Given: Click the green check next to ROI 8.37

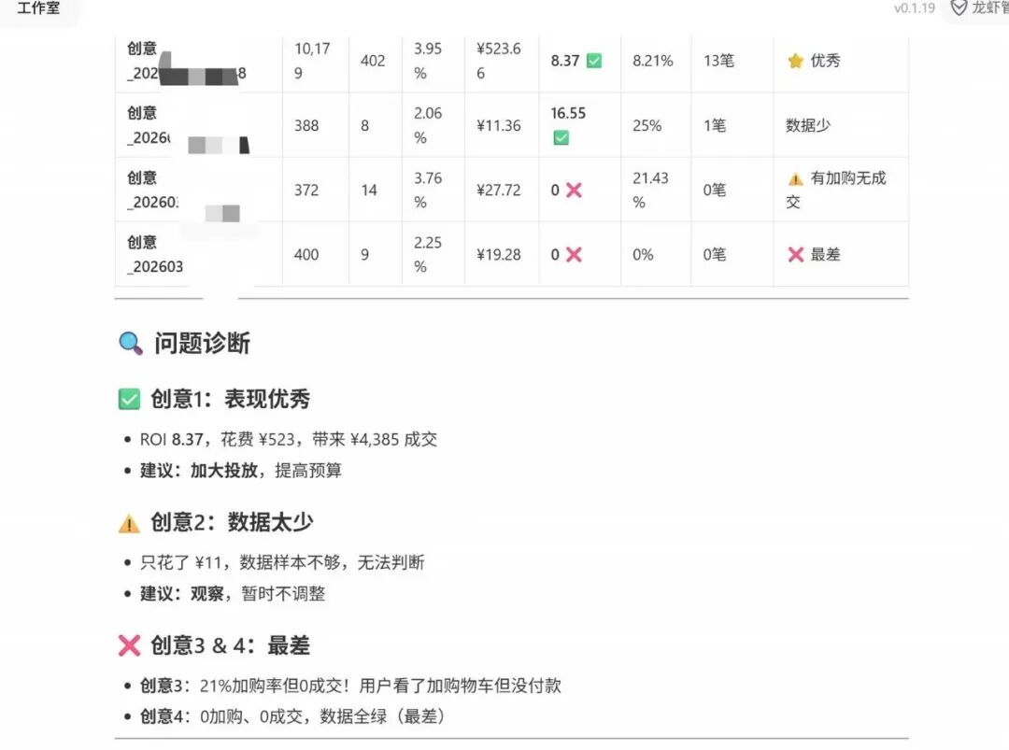Looking at the screenshot, I should click(x=593, y=61).
